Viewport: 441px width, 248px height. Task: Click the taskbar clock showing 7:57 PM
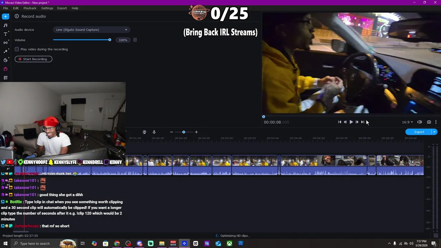(421, 244)
